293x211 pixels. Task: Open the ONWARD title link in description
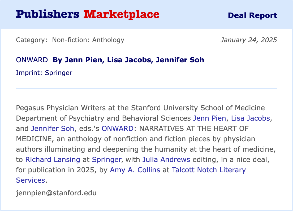tap(117, 129)
